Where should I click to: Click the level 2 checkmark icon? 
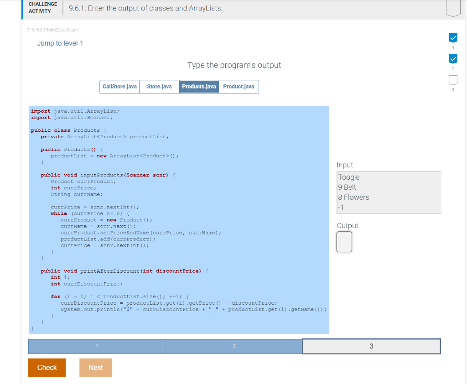(x=453, y=59)
